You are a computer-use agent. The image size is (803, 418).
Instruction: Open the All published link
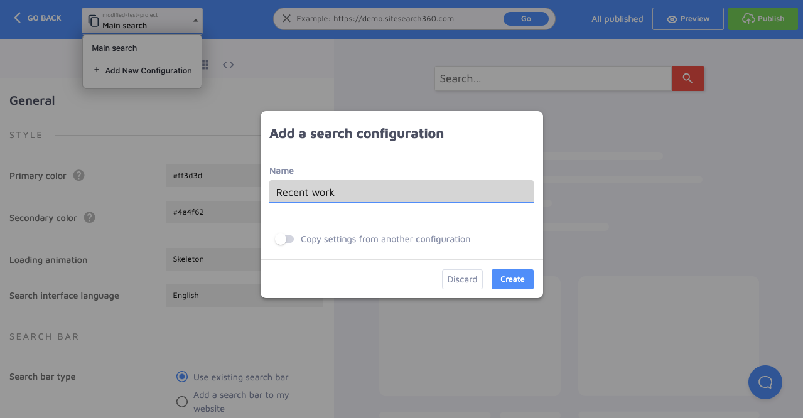pyautogui.click(x=617, y=18)
